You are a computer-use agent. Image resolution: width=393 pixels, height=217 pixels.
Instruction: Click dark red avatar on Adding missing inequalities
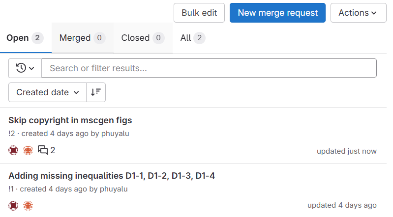click(13, 205)
